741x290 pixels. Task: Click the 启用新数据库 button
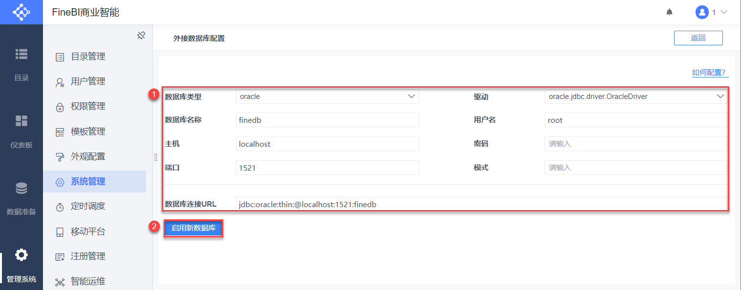pos(193,228)
